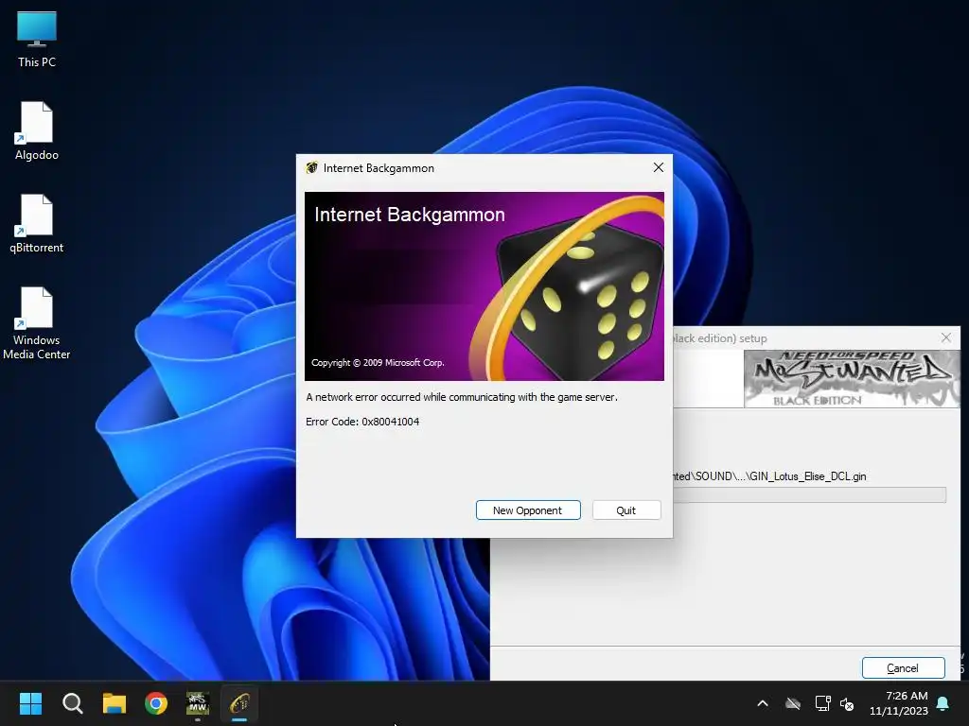Open taskbar Search
The width and height of the screenshot is (969, 726).
pyautogui.click(x=72, y=703)
